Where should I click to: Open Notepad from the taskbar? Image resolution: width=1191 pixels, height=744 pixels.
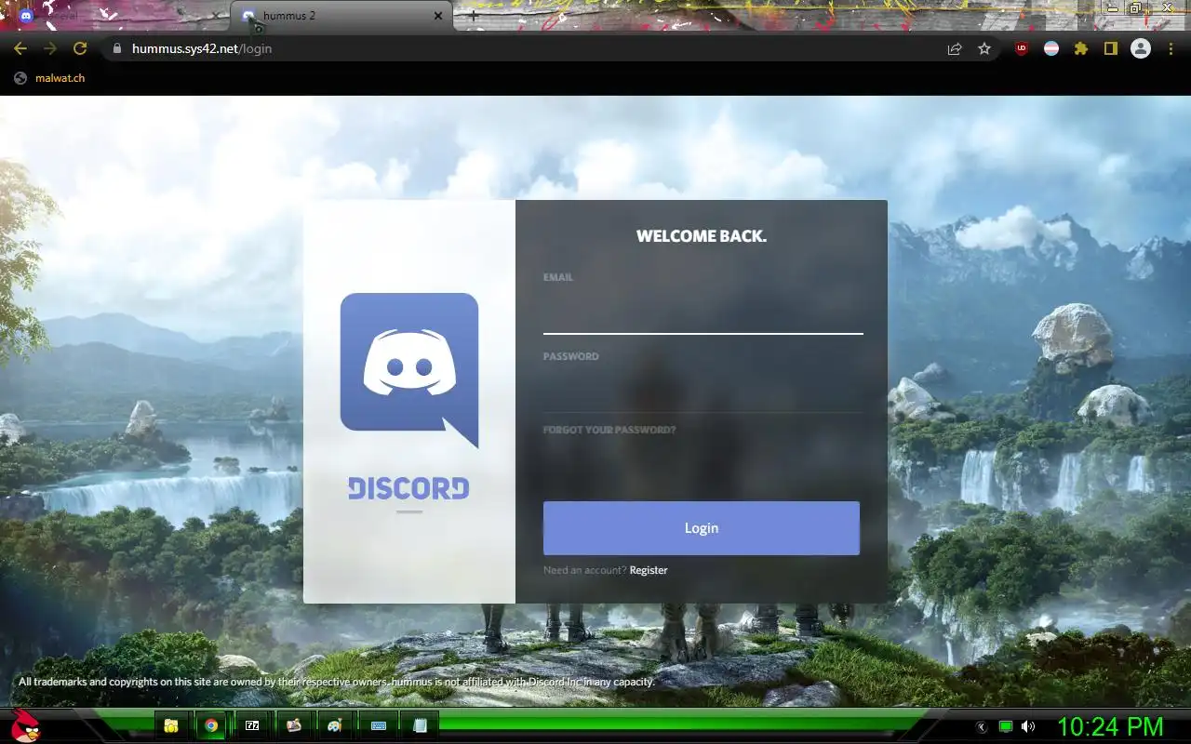[421, 725]
